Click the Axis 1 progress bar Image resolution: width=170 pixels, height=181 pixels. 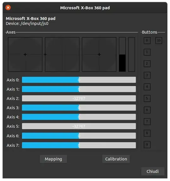(79, 89)
